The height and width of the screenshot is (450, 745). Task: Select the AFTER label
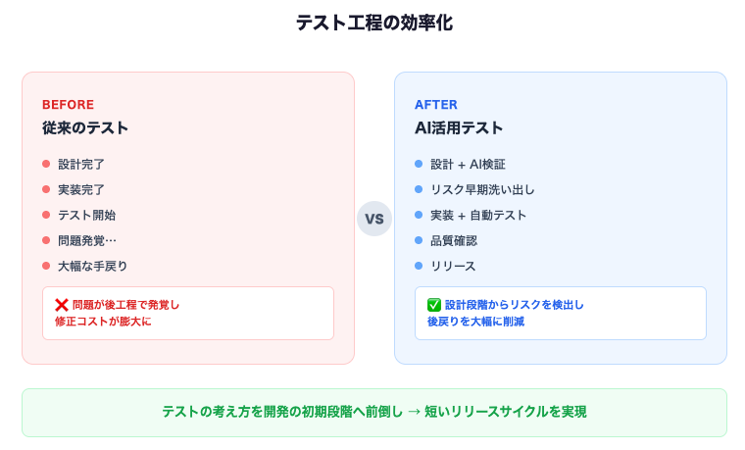[436, 104]
